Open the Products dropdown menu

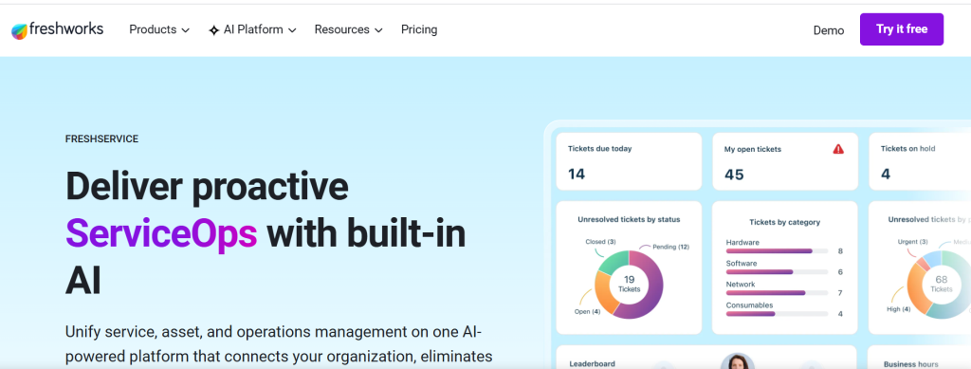pos(159,29)
